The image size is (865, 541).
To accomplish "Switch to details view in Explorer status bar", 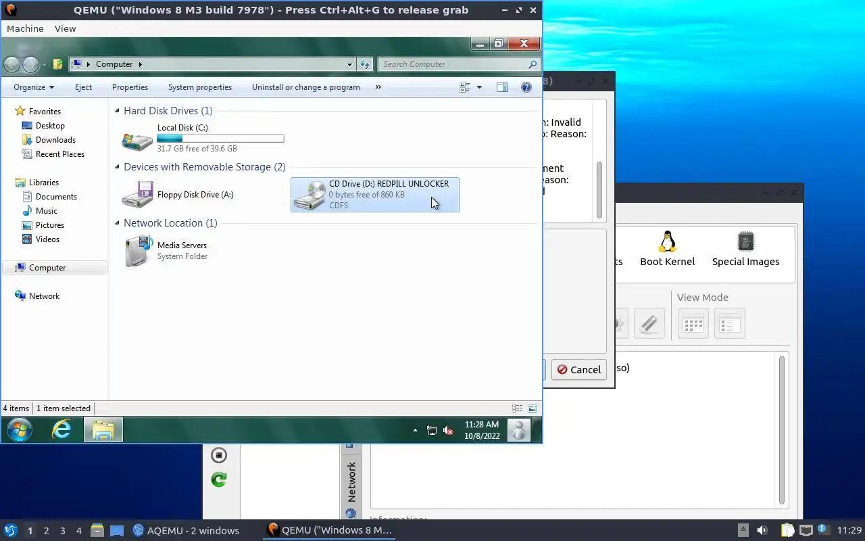I will (517, 408).
